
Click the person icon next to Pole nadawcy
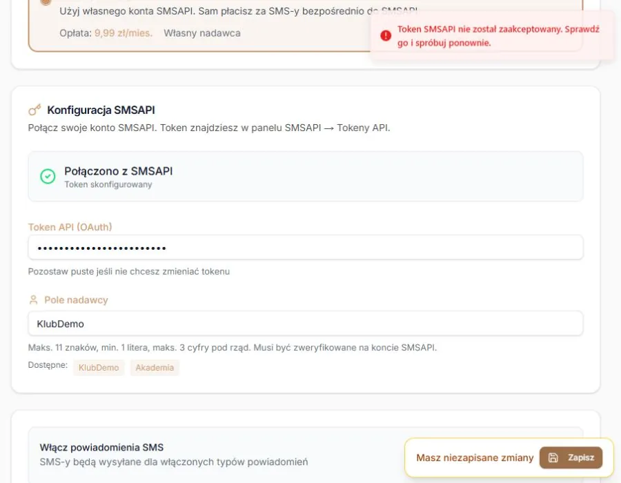coord(33,299)
